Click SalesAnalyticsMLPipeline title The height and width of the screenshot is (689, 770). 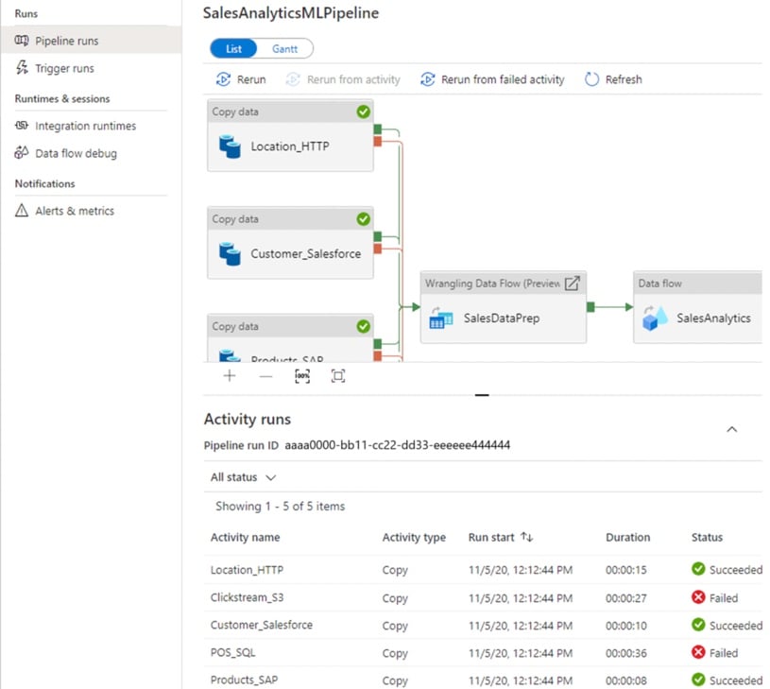click(291, 13)
